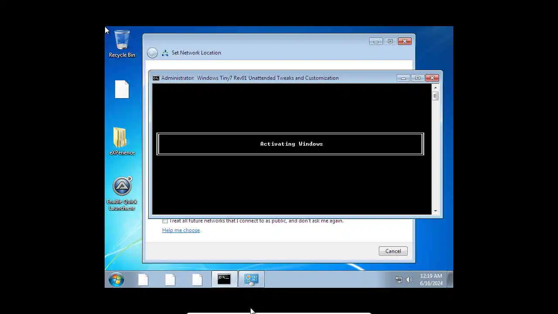The image size is (558, 314).
Task: Open the Recycle Bin desktop icon
Action: tap(122, 44)
